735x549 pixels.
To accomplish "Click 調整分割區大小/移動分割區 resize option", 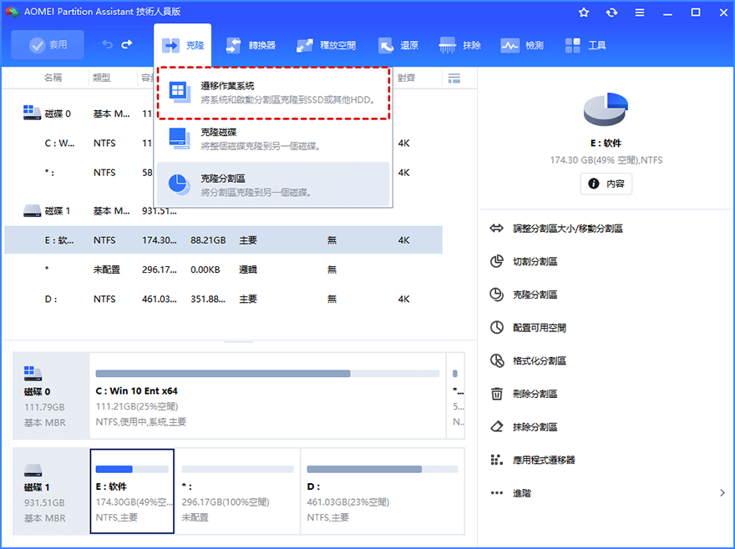I will pyautogui.click(x=568, y=229).
